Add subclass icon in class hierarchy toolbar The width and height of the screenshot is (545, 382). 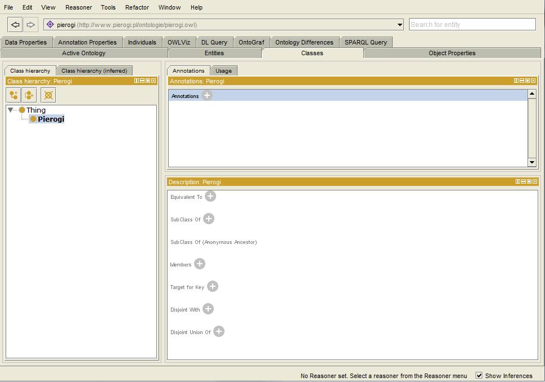[x=14, y=95]
